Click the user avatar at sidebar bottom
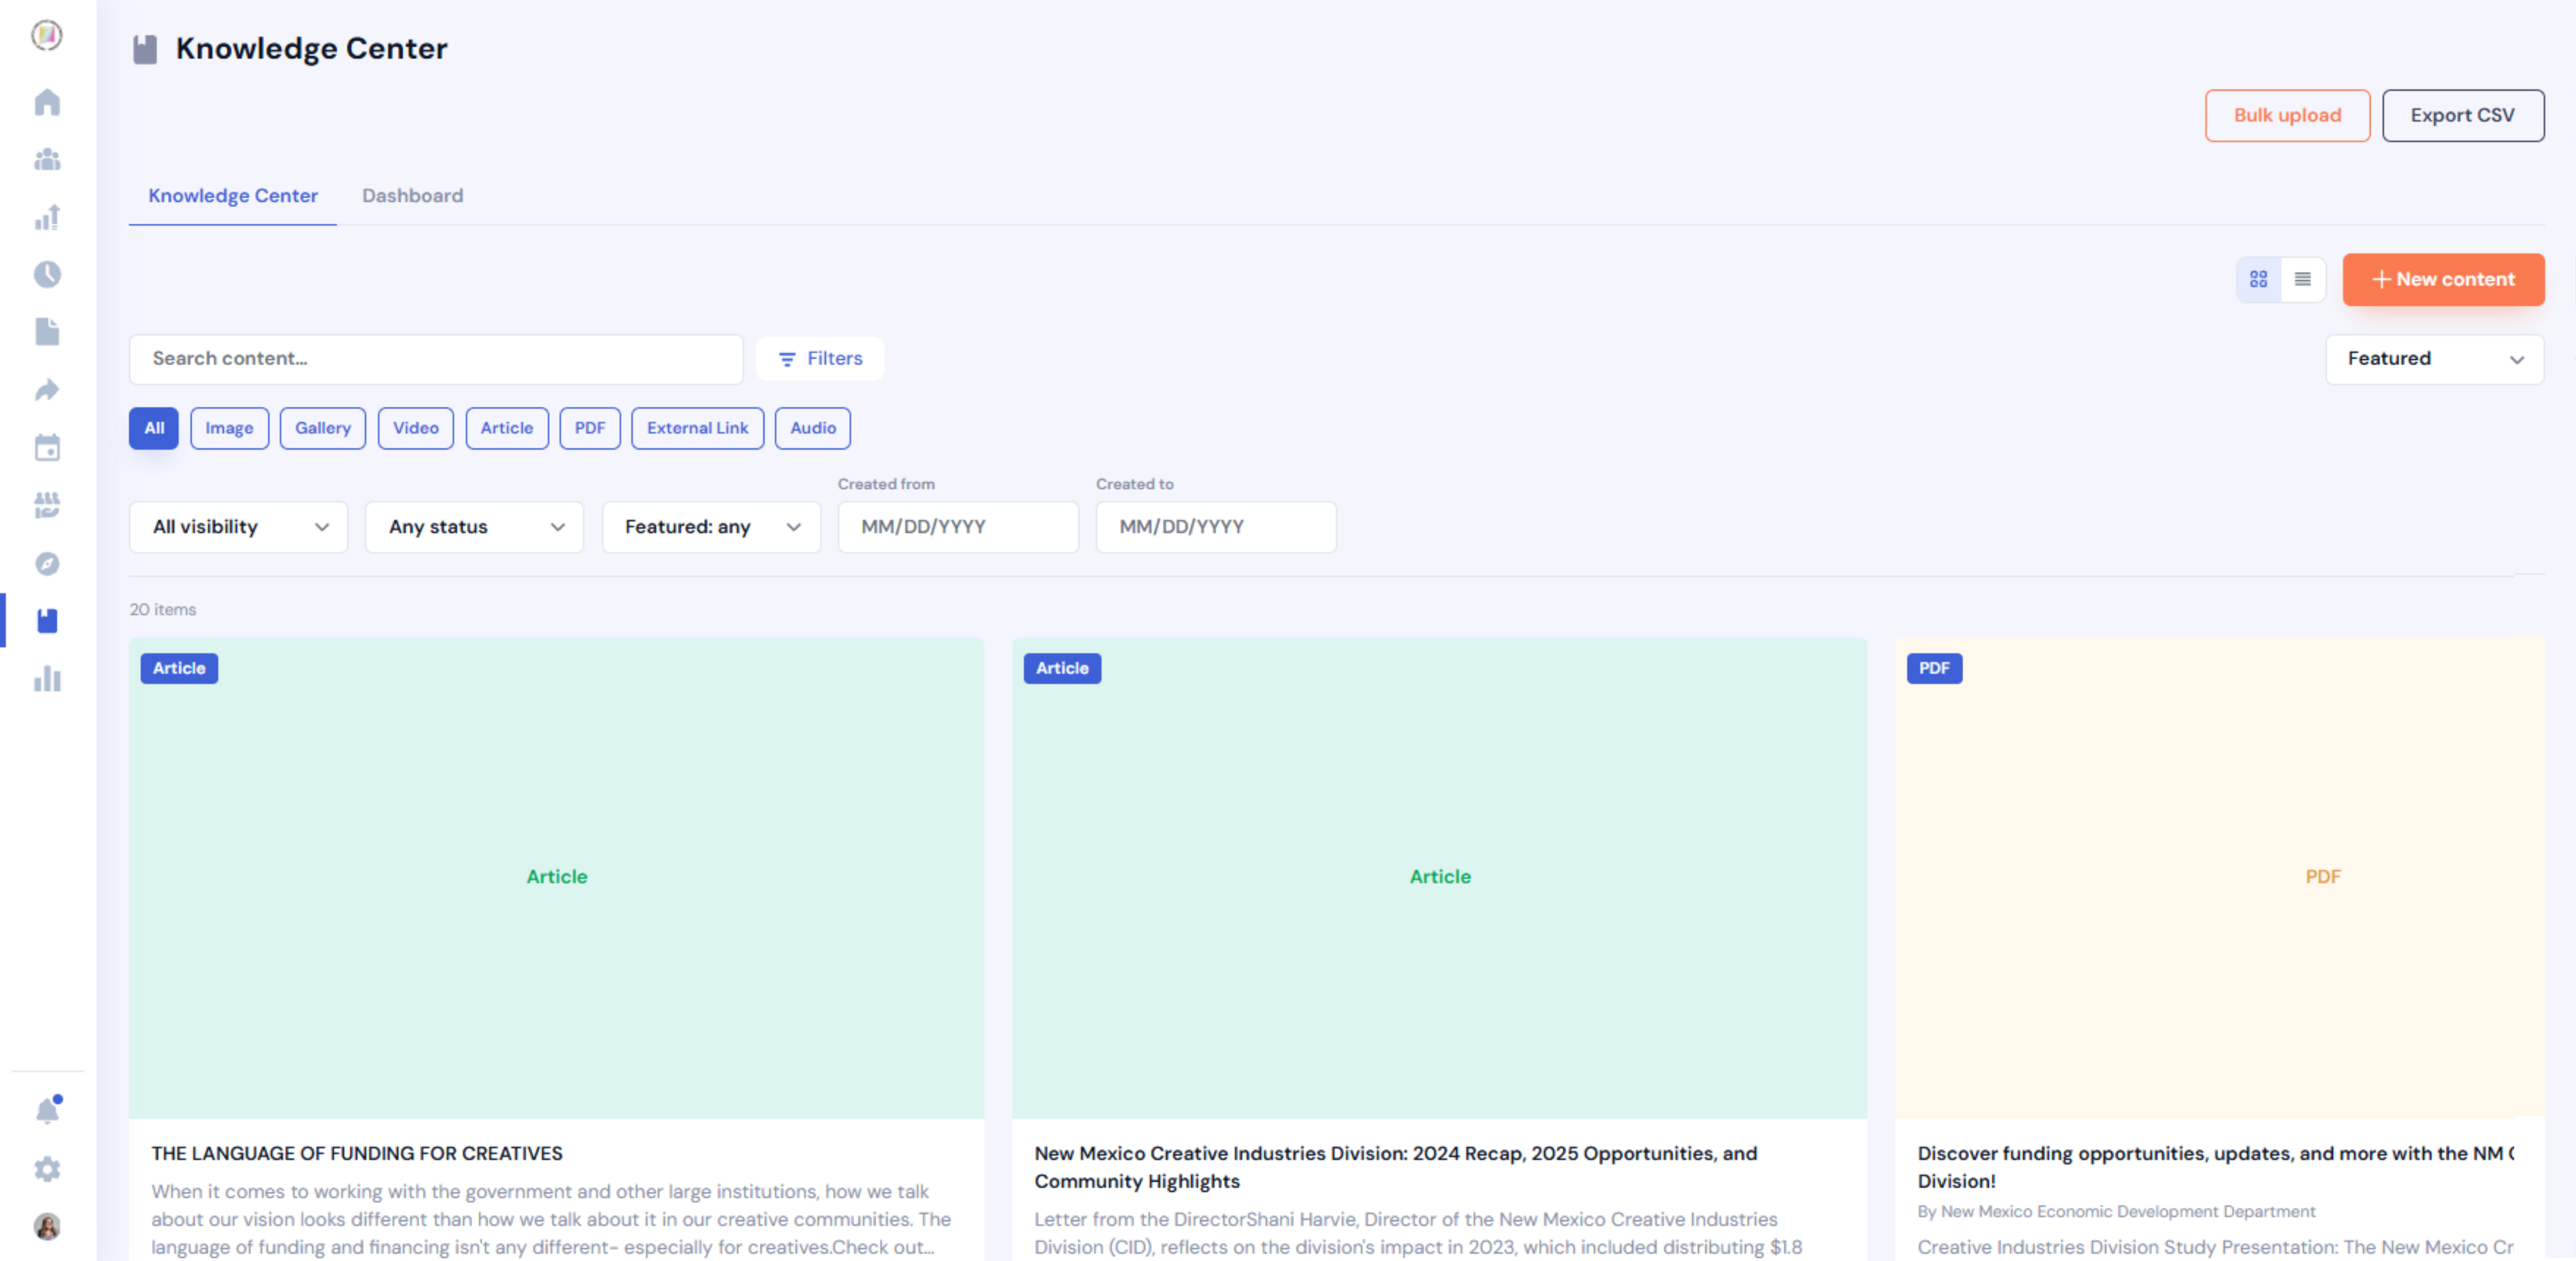This screenshot has width=2576, height=1261. (47, 1226)
